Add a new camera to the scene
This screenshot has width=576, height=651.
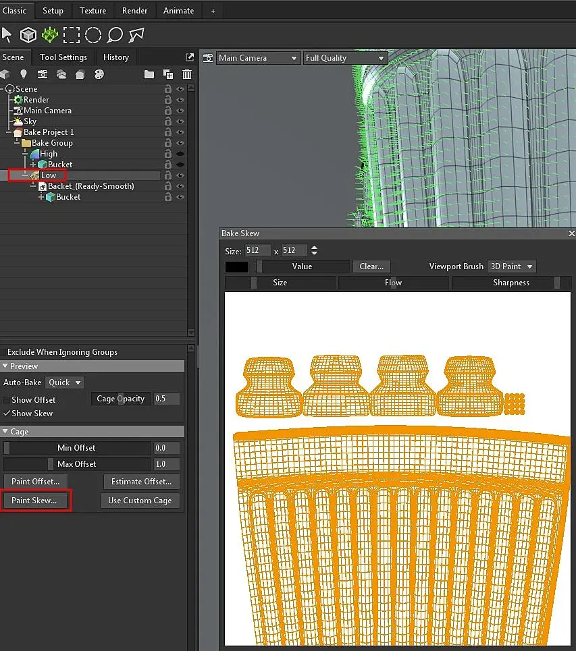point(43,74)
